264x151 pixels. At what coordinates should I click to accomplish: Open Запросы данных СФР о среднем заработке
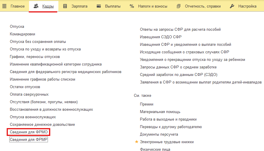[178, 67]
